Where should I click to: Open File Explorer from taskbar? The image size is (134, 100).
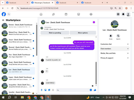22,97
